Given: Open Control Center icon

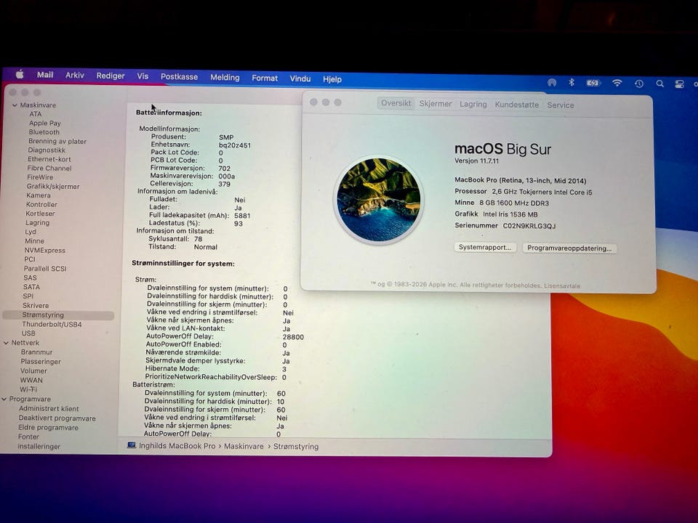Looking at the screenshot, I should 679,84.
